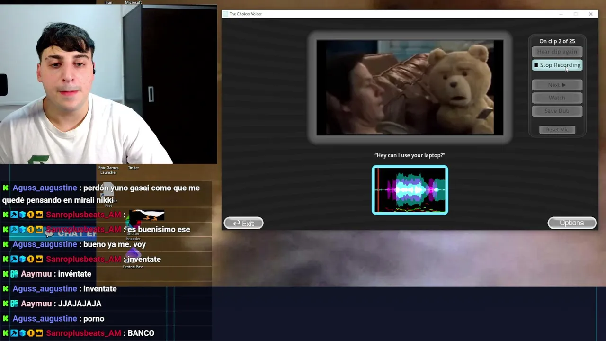This screenshot has width=606, height=341.
Task: Click the blue cube badge on the "BANCO" row
Action: pos(22,333)
